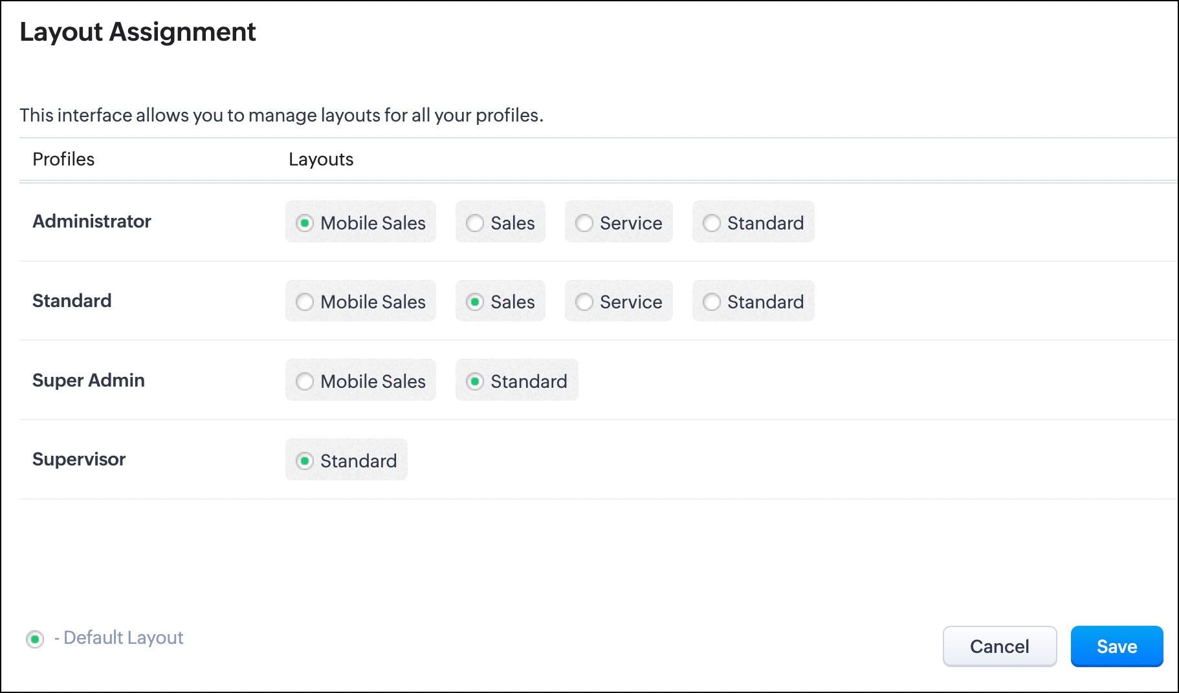
Task: Click the Layouts column header
Action: click(x=321, y=159)
